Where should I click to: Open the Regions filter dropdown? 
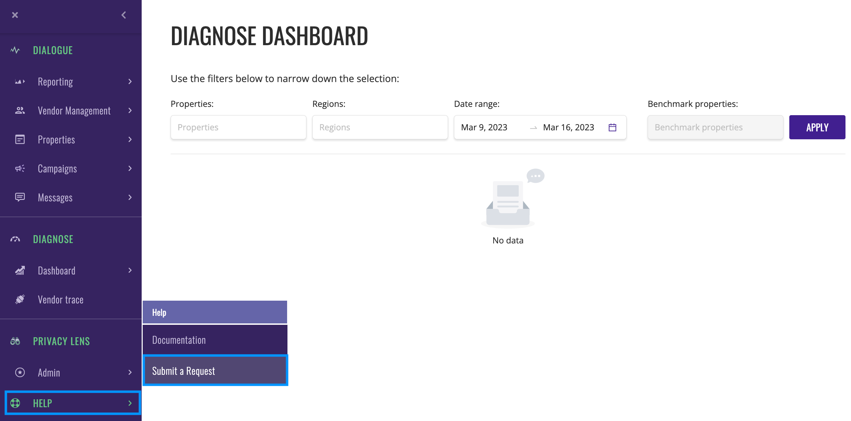click(x=380, y=127)
